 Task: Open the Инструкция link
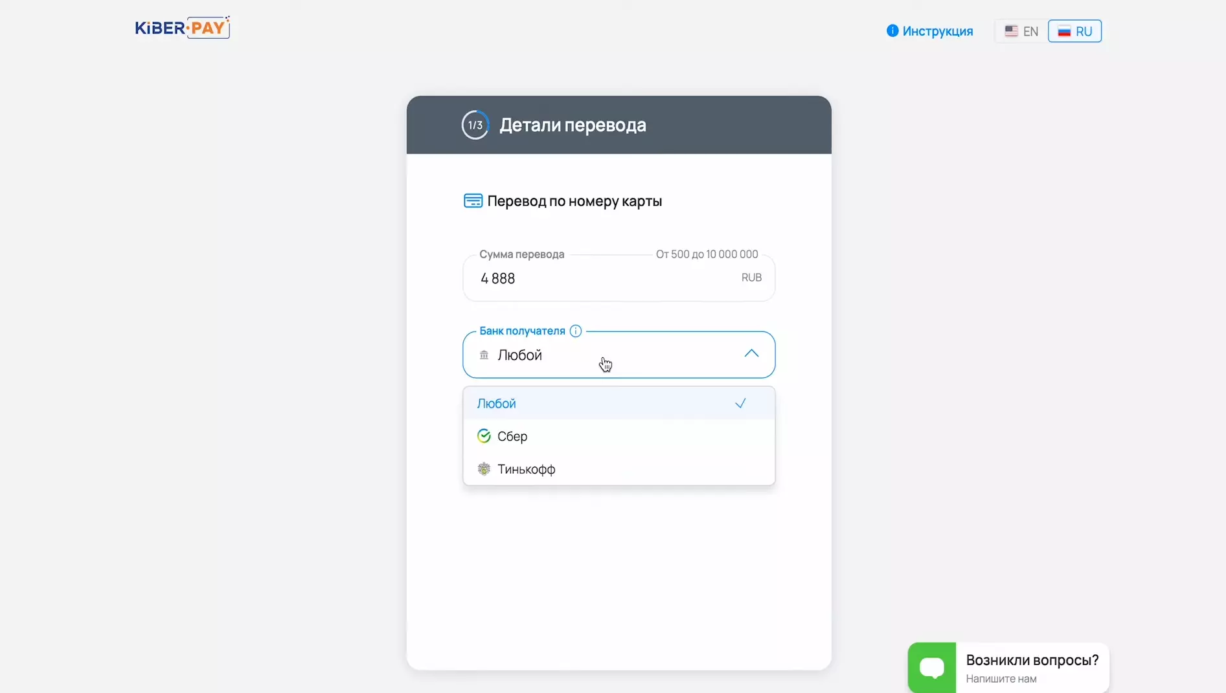(x=937, y=31)
